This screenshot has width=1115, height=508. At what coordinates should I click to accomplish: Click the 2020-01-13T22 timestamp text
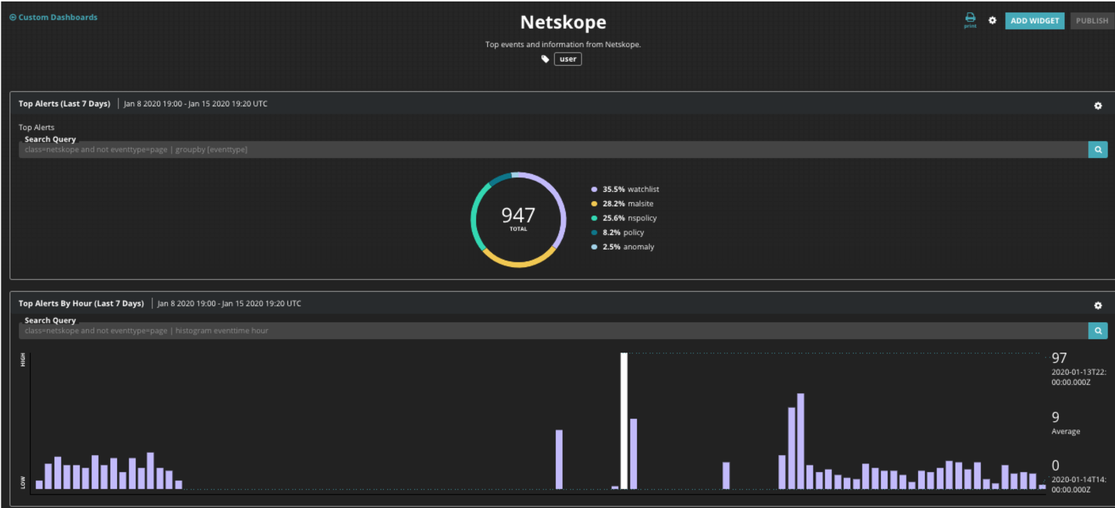pyautogui.click(x=1078, y=377)
